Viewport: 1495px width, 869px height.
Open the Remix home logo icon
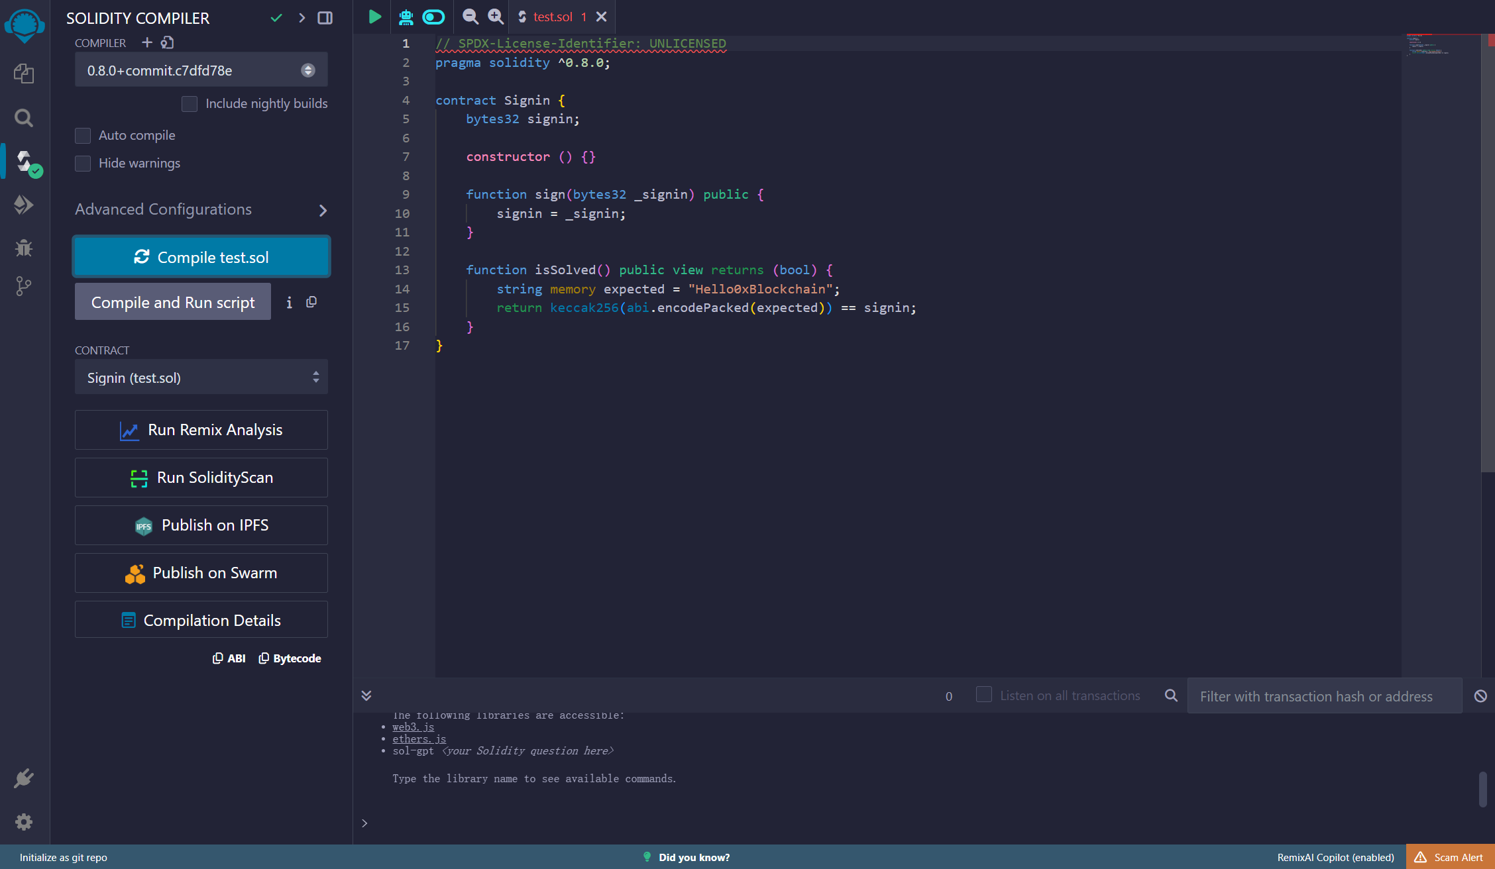[x=25, y=26]
